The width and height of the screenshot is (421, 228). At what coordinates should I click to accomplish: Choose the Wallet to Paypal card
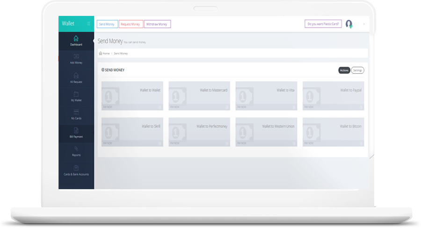pyautogui.click(x=333, y=96)
